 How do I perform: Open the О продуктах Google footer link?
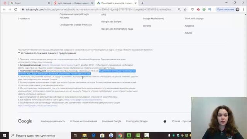coord(137,121)
